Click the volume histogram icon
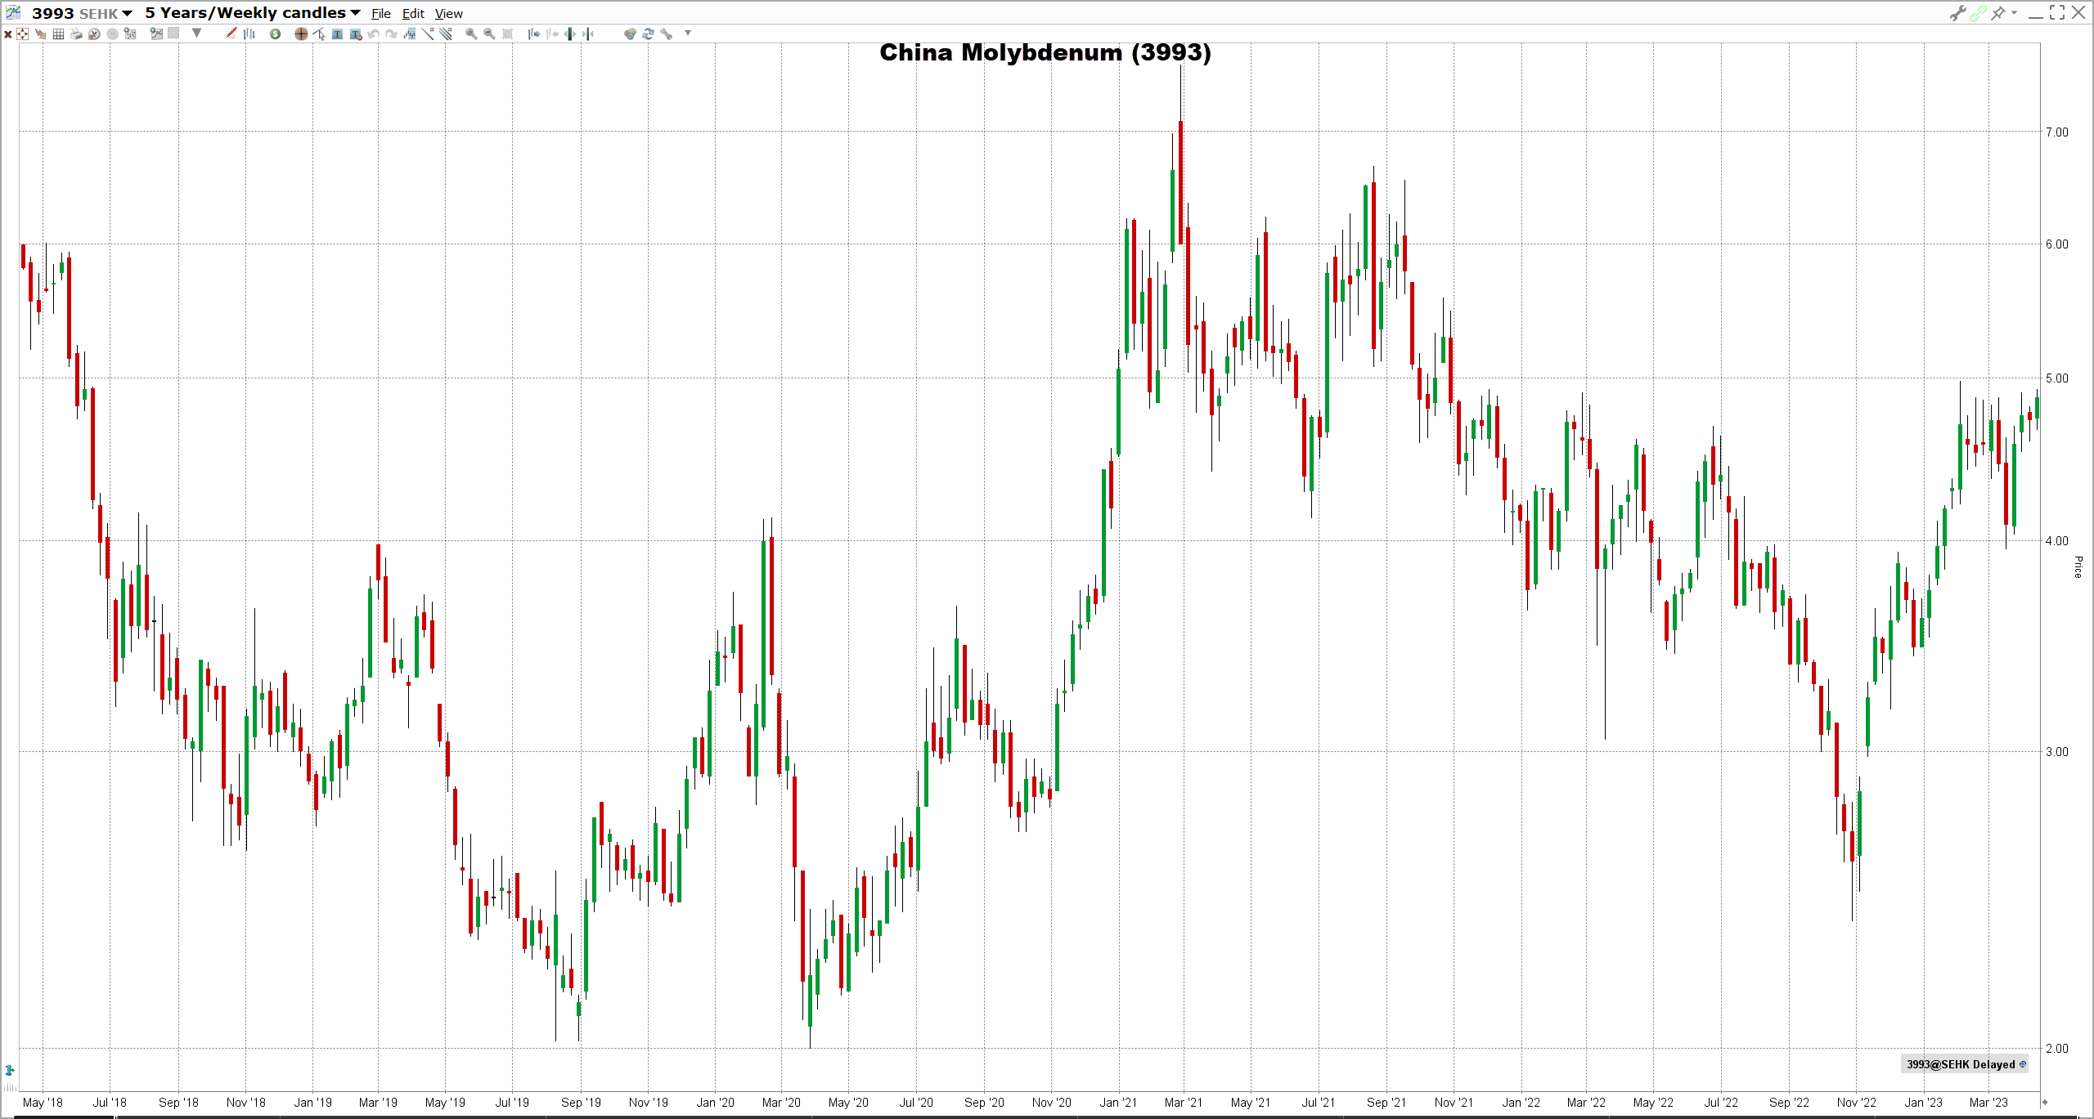 click(409, 34)
